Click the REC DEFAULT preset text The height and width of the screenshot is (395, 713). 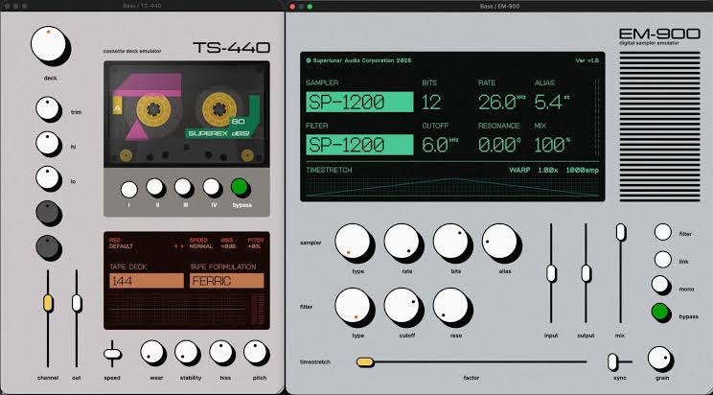[x=121, y=243]
